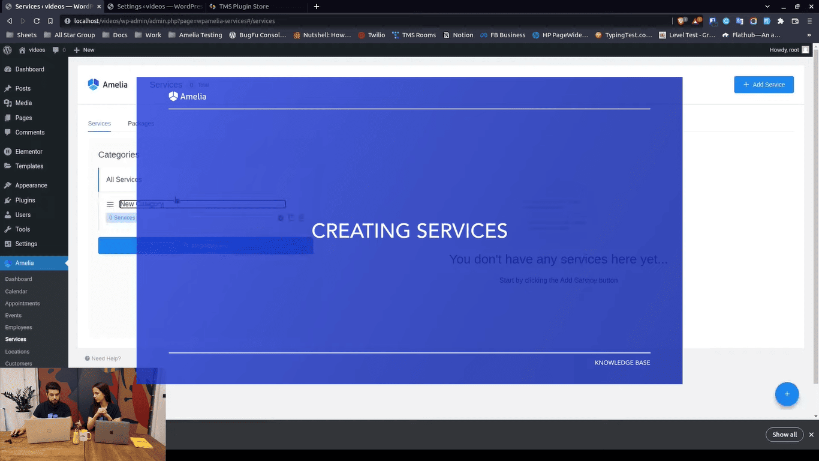The width and height of the screenshot is (819, 461).
Task: Open the Tools wrench icon item
Action: (8, 229)
